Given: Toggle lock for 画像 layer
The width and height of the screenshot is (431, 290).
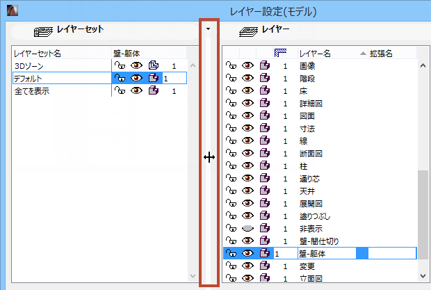Looking at the screenshot, I should [x=231, y=65].
